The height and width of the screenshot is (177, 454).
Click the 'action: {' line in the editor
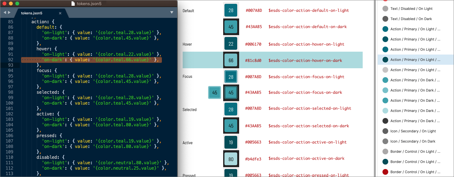pos(43,22)
